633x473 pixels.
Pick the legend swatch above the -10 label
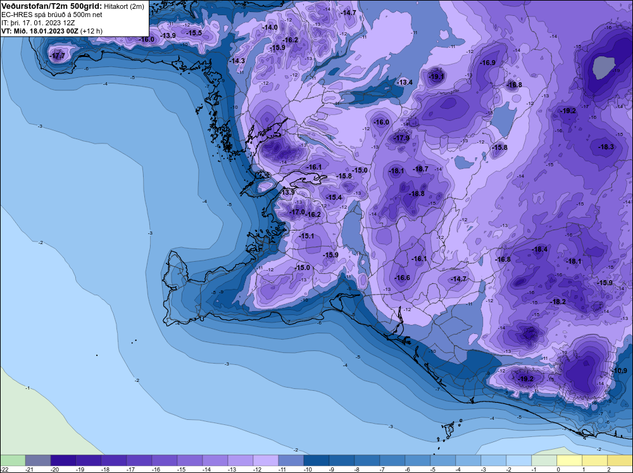pos(316,460)
